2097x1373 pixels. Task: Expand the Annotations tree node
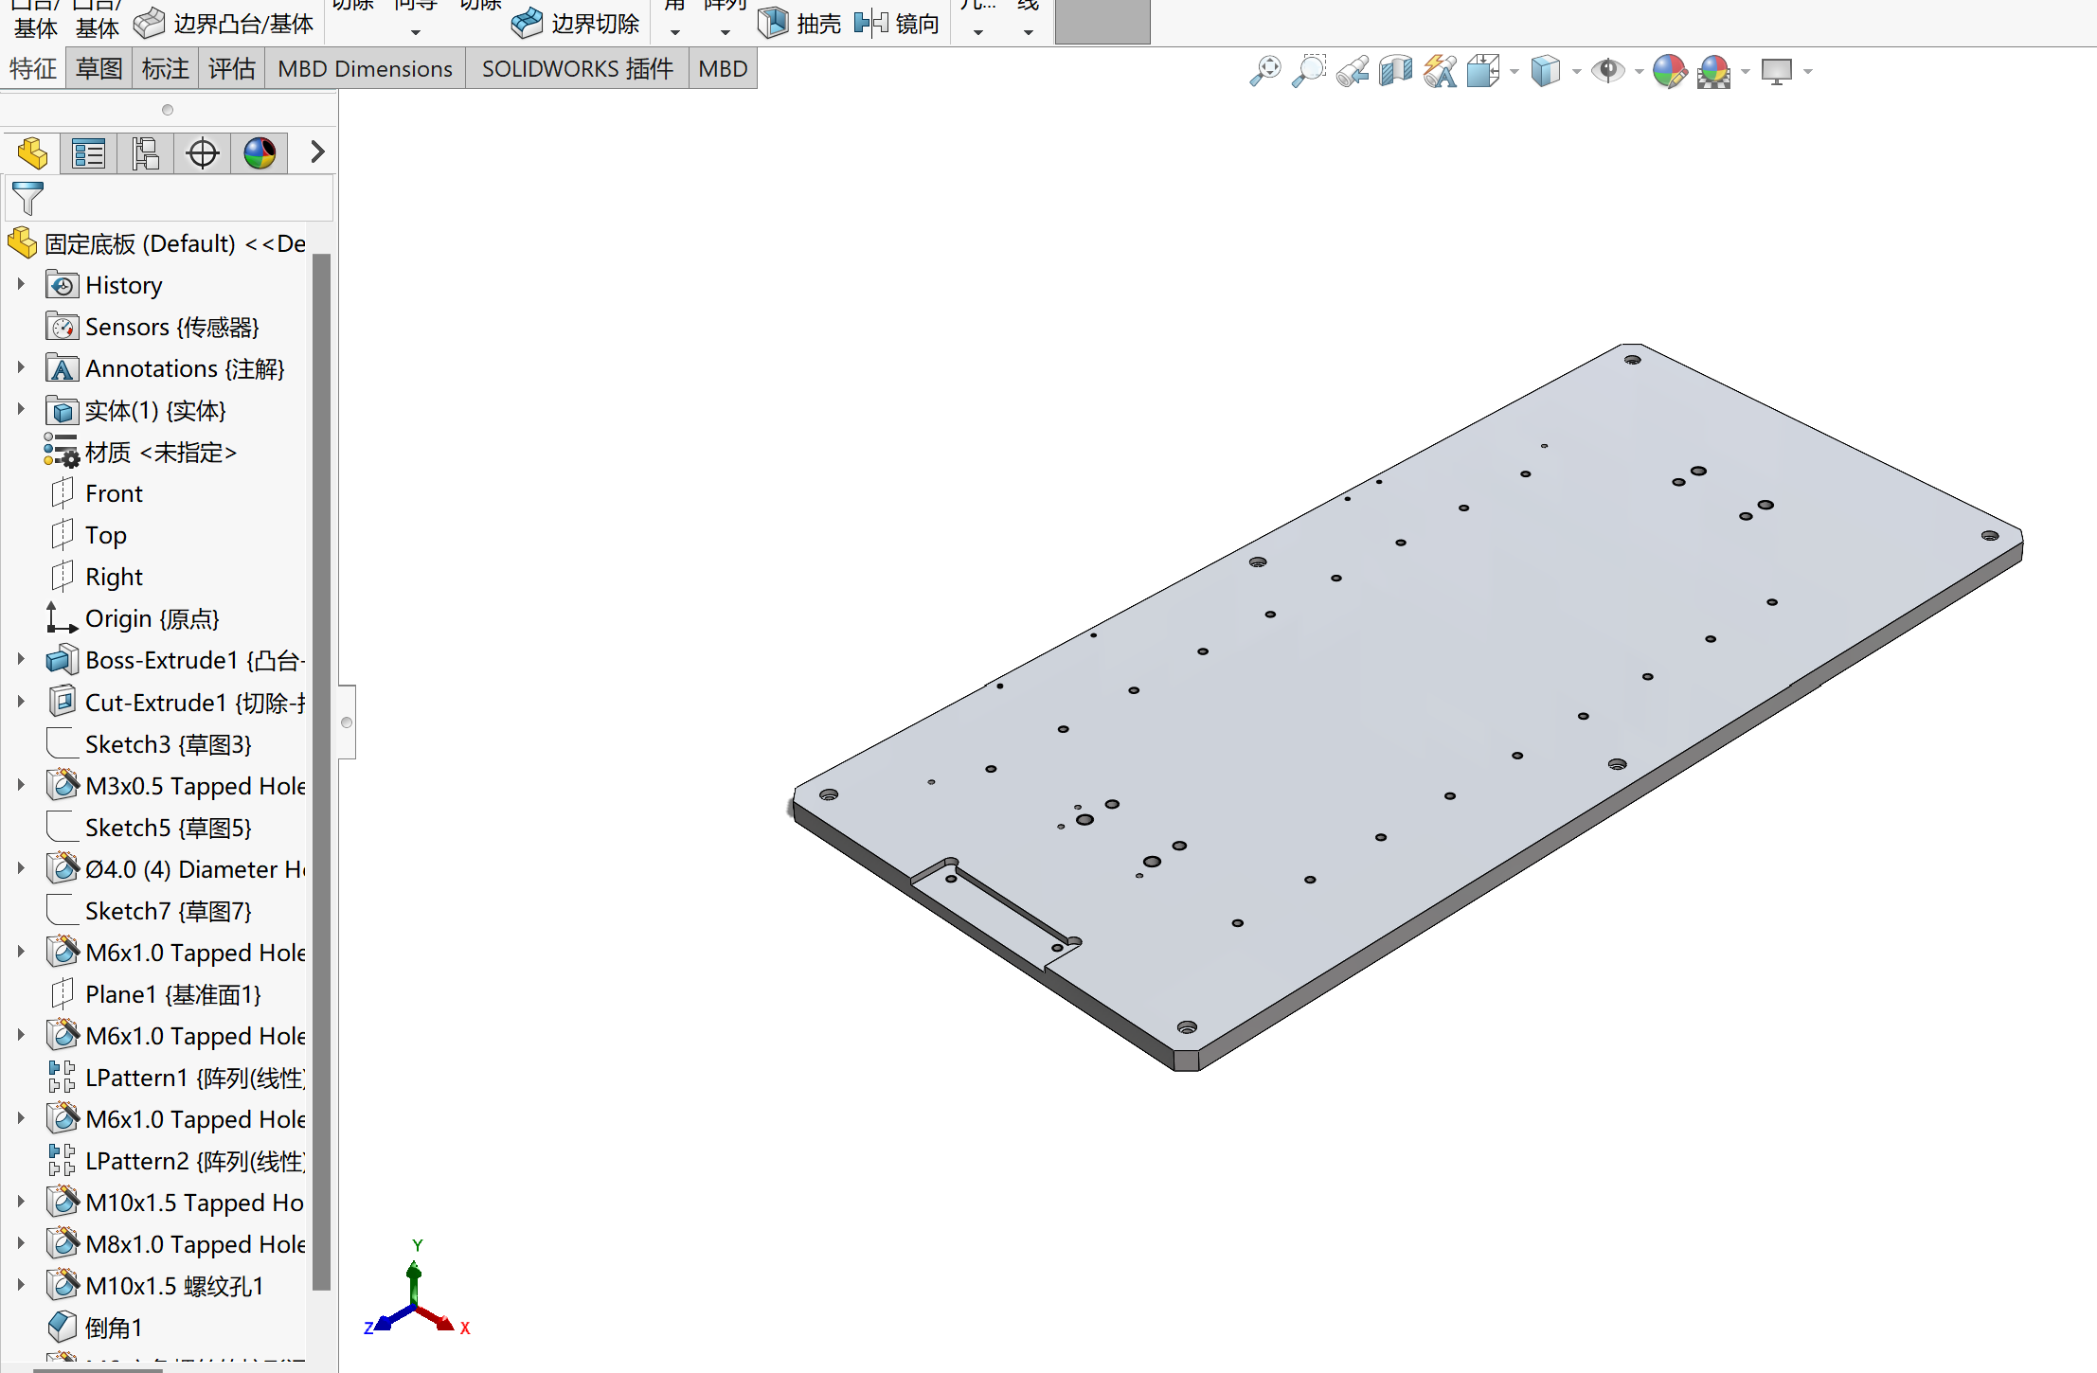click(x=21, y=368)
